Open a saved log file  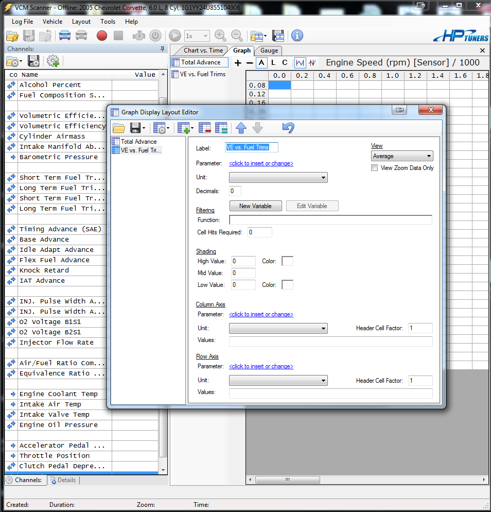[12, 36]
